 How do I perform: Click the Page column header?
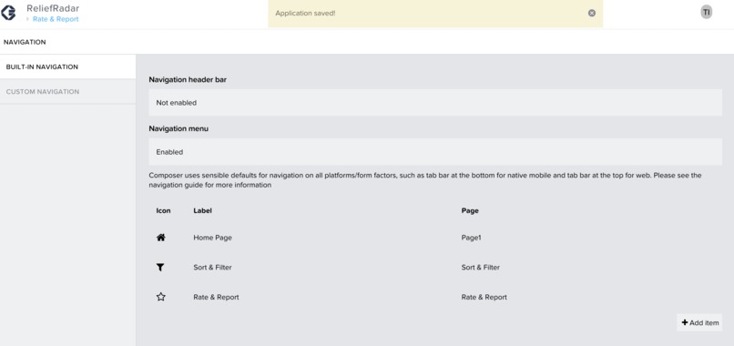click(470, 210)
